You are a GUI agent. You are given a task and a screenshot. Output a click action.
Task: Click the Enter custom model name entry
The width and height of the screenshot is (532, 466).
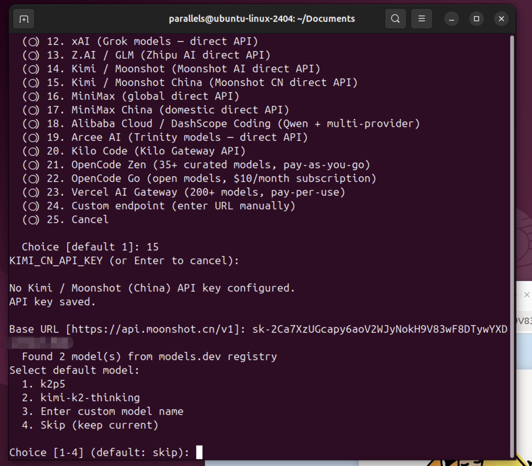(x=112, y=411)
